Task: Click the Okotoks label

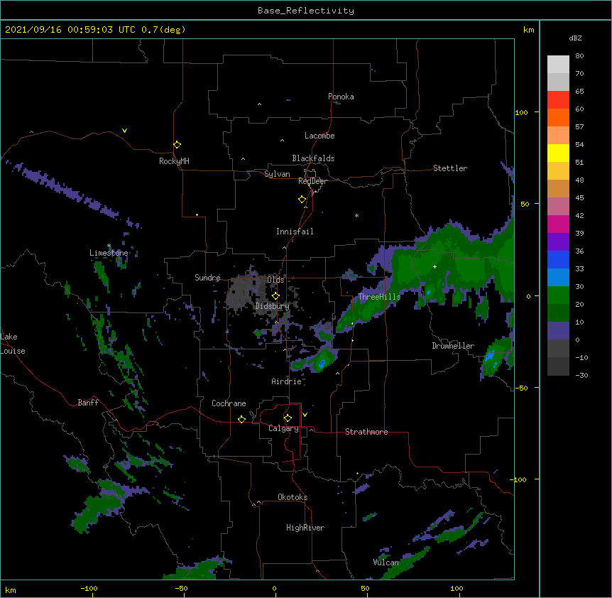Action: click(x=293, y=497)
